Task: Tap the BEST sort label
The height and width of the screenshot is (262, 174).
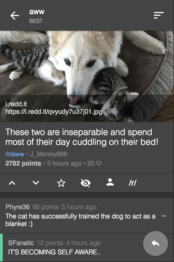Action: (x=36, y=21)
